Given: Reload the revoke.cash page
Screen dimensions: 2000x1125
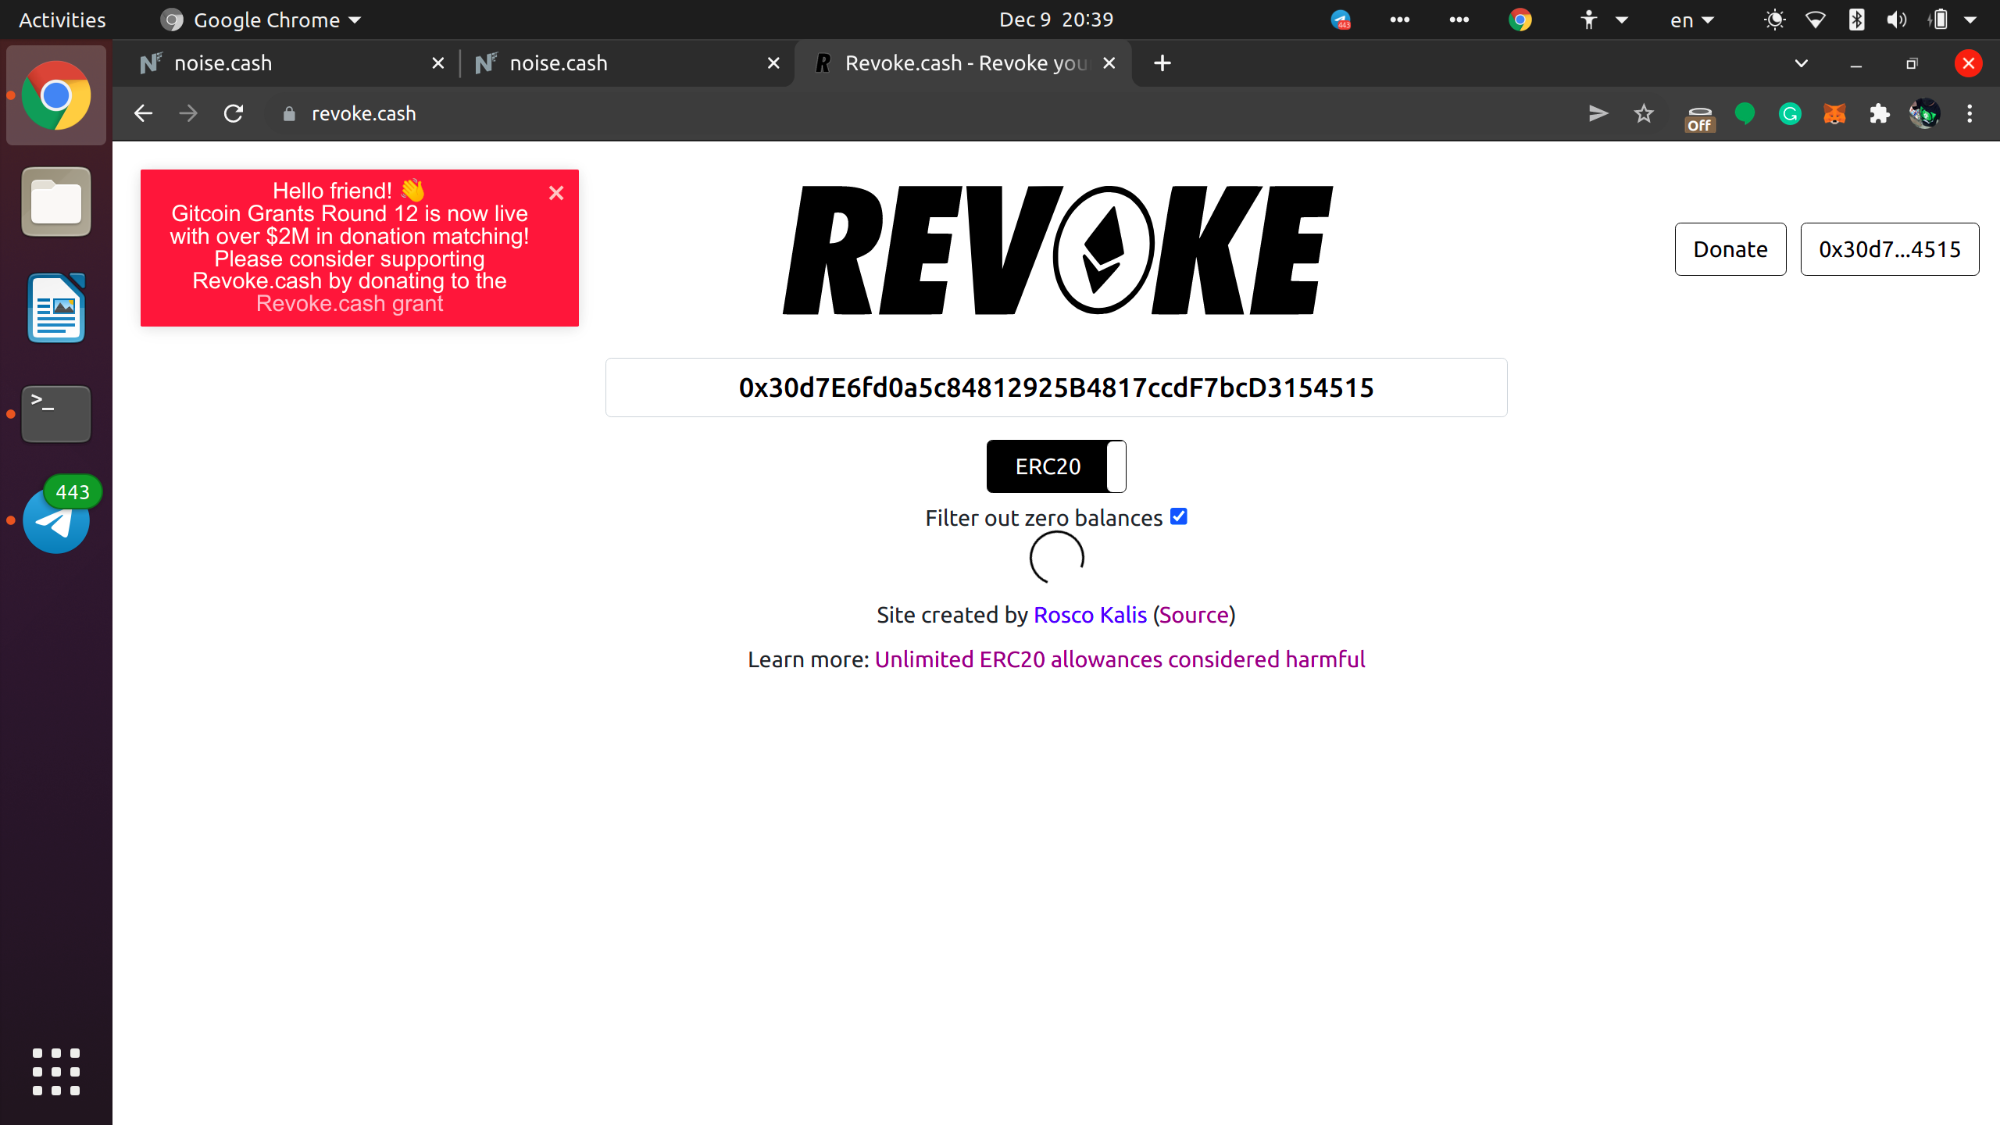Looking at the screenshot, I should (234, 113).
